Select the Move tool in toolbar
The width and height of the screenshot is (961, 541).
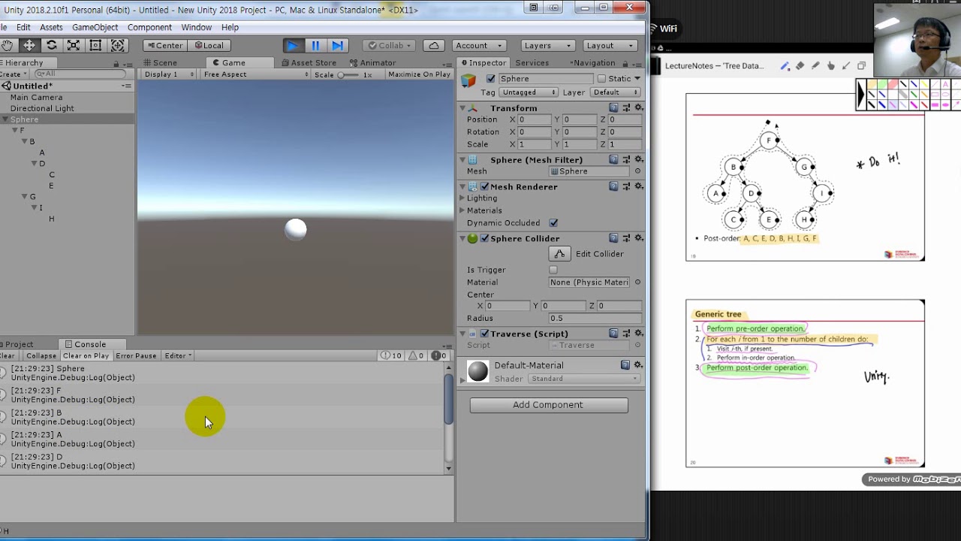(29, 45)
